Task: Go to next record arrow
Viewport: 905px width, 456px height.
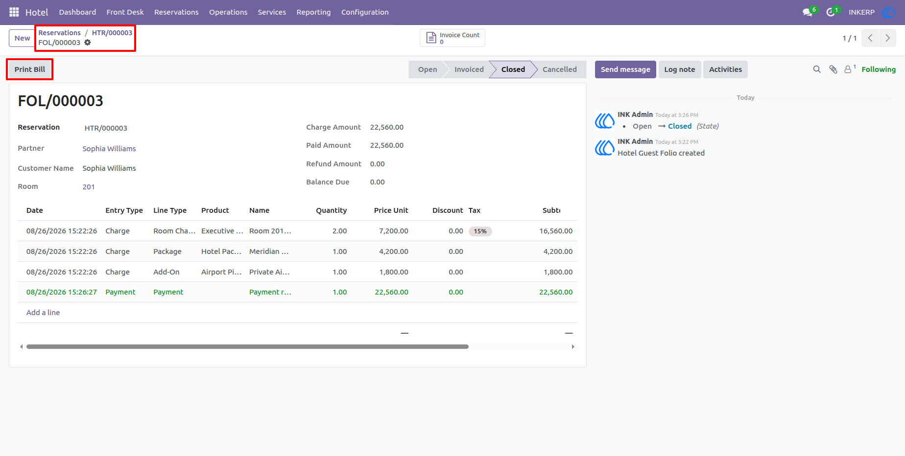Action: pos(887,38)
